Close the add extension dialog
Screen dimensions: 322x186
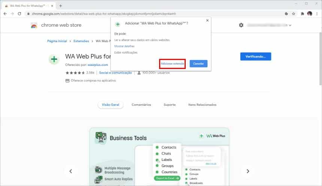207,20
